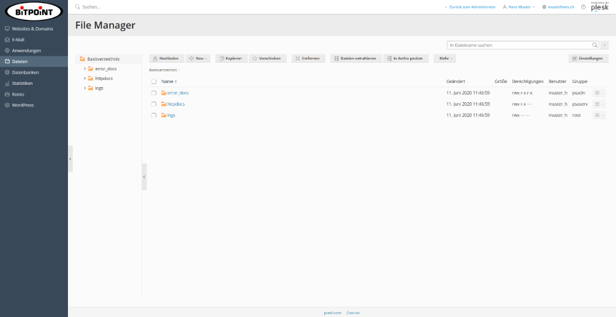616x317 pixels.
Task: Click the Hochladen button
Action: click(x=167, y=58)
